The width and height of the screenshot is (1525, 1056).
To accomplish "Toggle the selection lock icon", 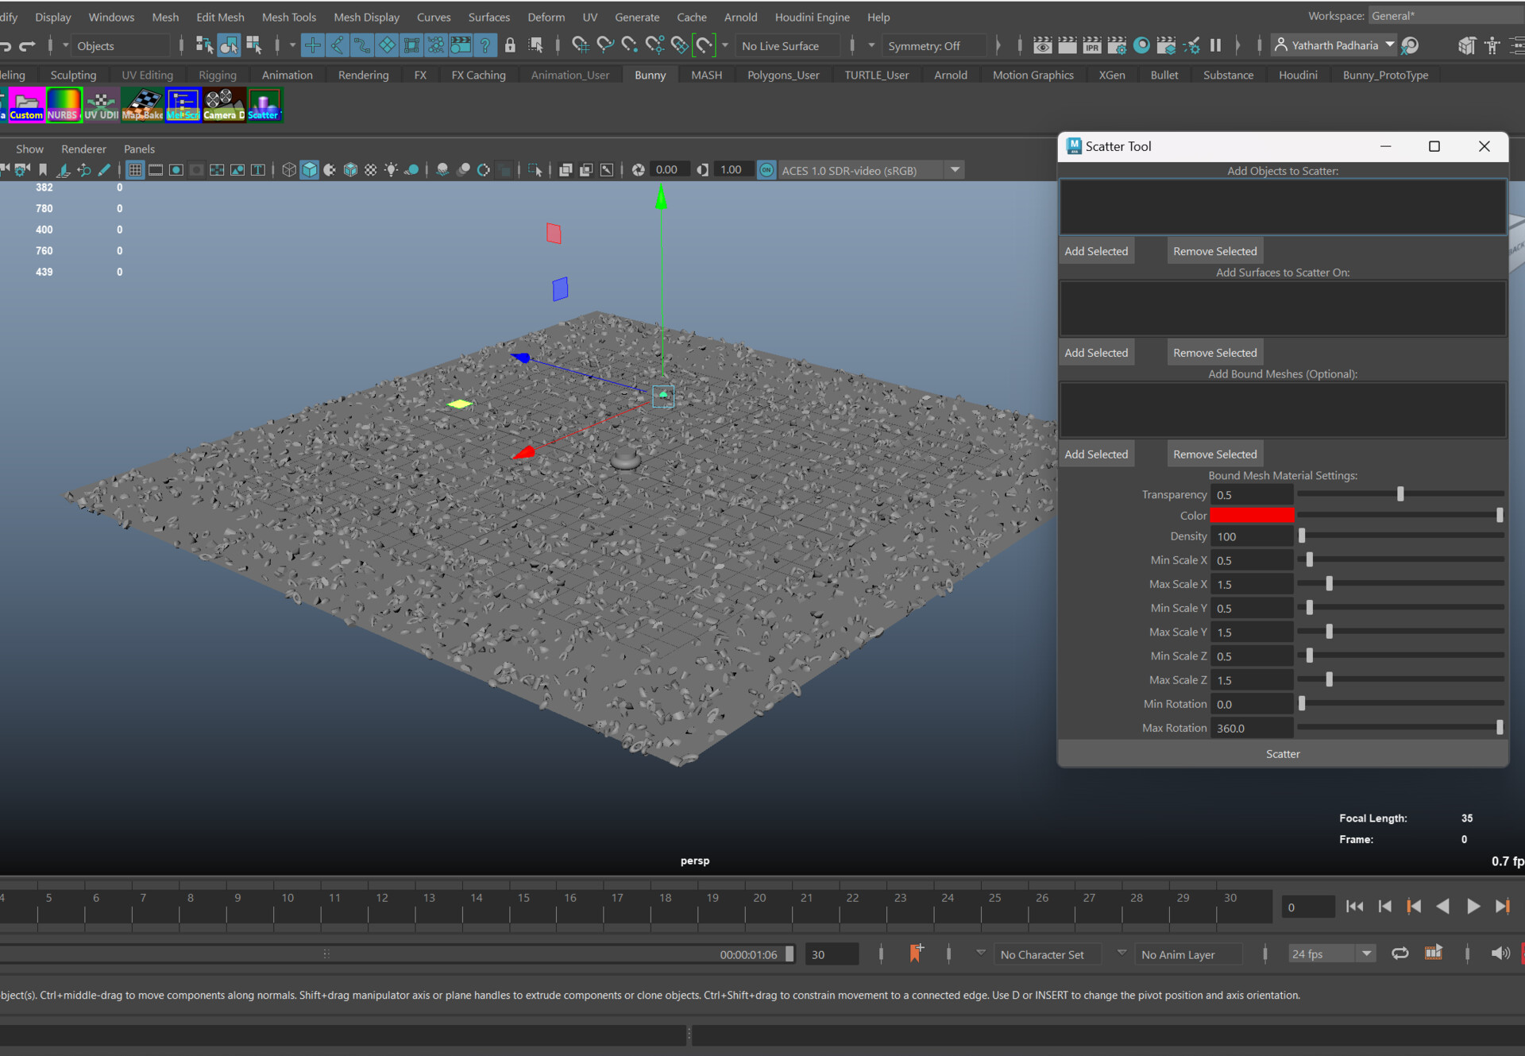I will click(510, 45).
